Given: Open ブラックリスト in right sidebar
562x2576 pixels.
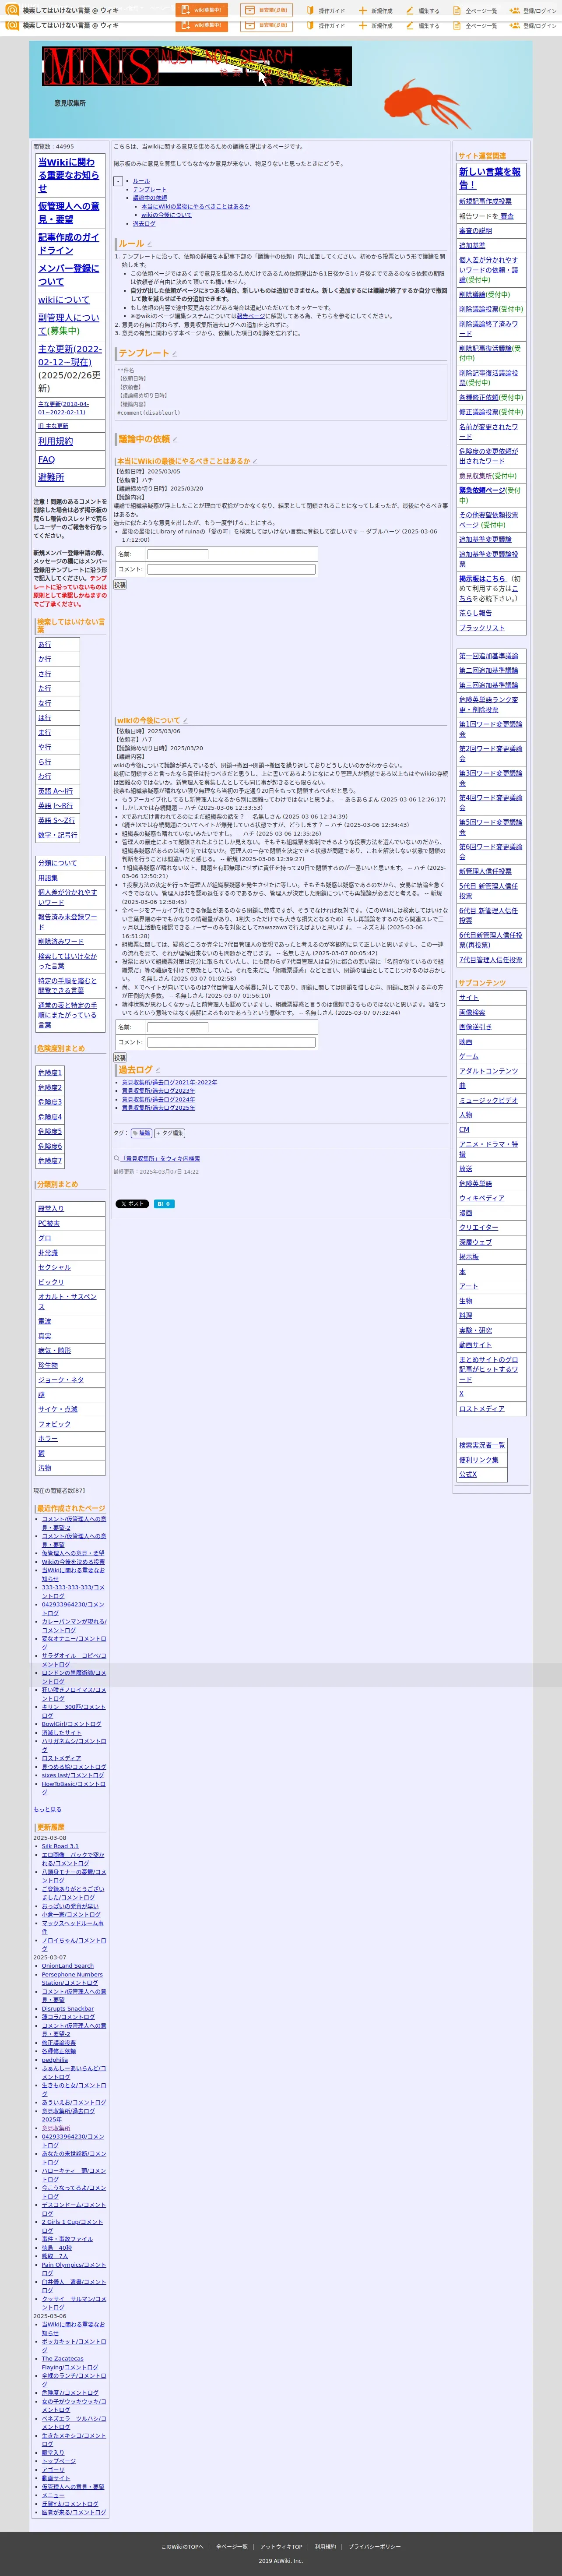Looking at the screenshot, I should [482, 628].
